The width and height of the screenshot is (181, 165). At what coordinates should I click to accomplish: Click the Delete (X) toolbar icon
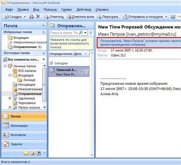pyautogui.click(x=38, y=16)
